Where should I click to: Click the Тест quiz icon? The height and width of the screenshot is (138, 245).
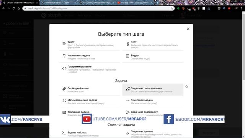pyautogui.click(x=127, y=44)
